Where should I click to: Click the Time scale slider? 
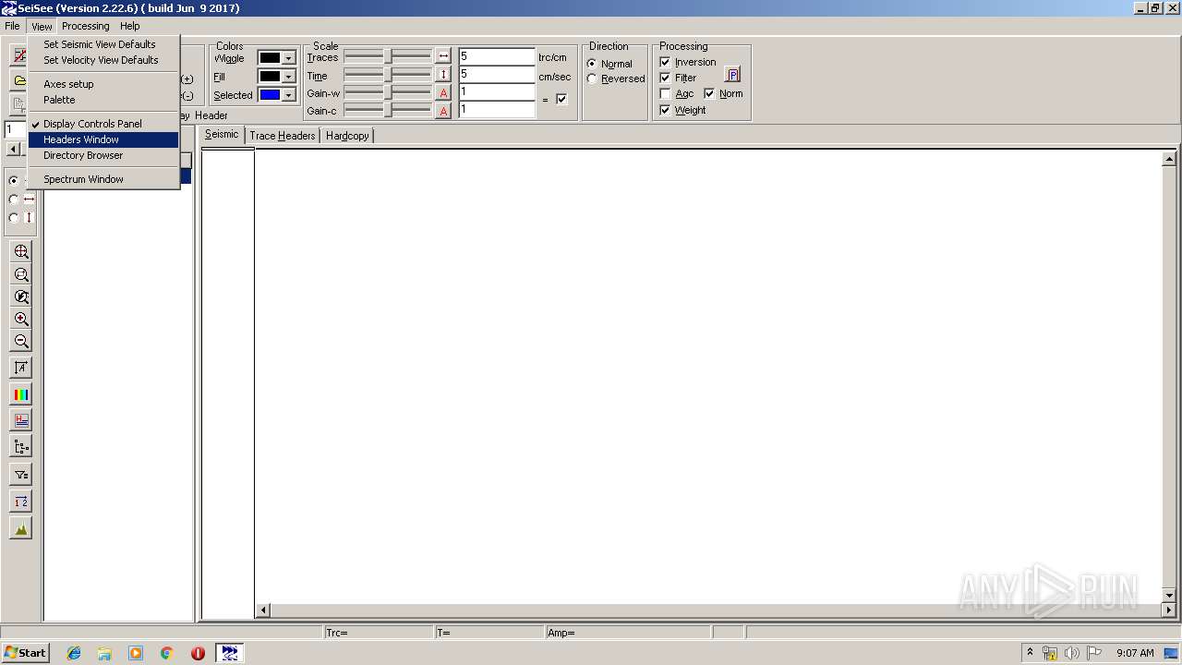[388, 75]
